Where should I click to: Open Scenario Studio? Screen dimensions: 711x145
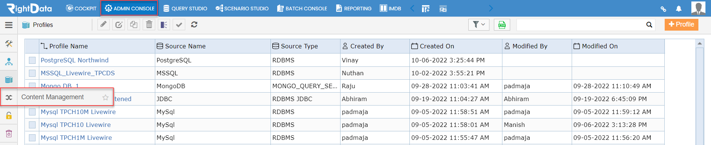coord(242,8)
